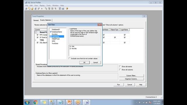Screen dimensions: 187x105
Task: Click the taskbar clock showing the date
Action: point(157,102)
